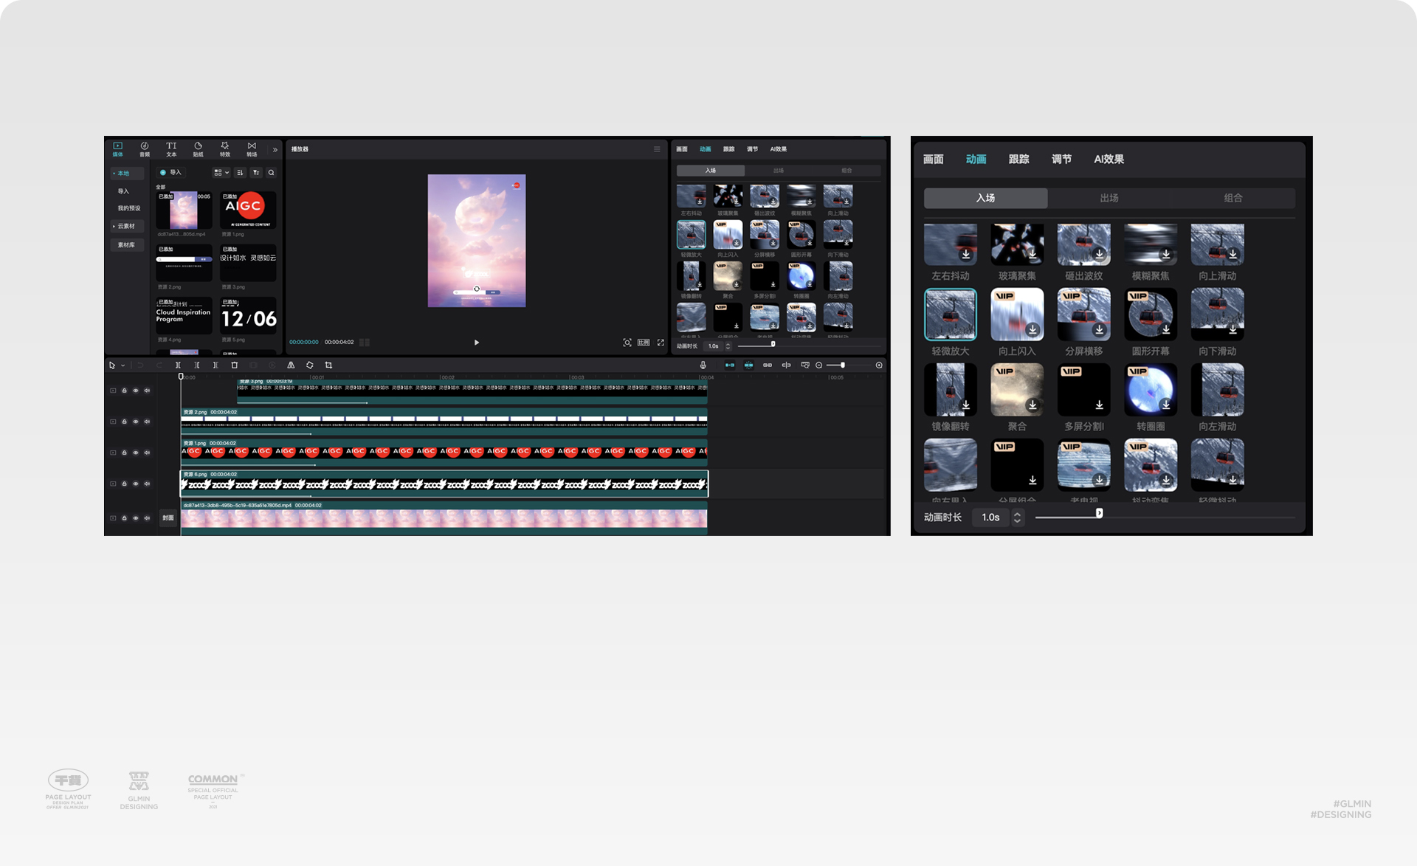Image resolution: width=1417 pixels, height=866 pixels.
Task: Click the 导入 import button with teal dot
Action: pos(170,173)
